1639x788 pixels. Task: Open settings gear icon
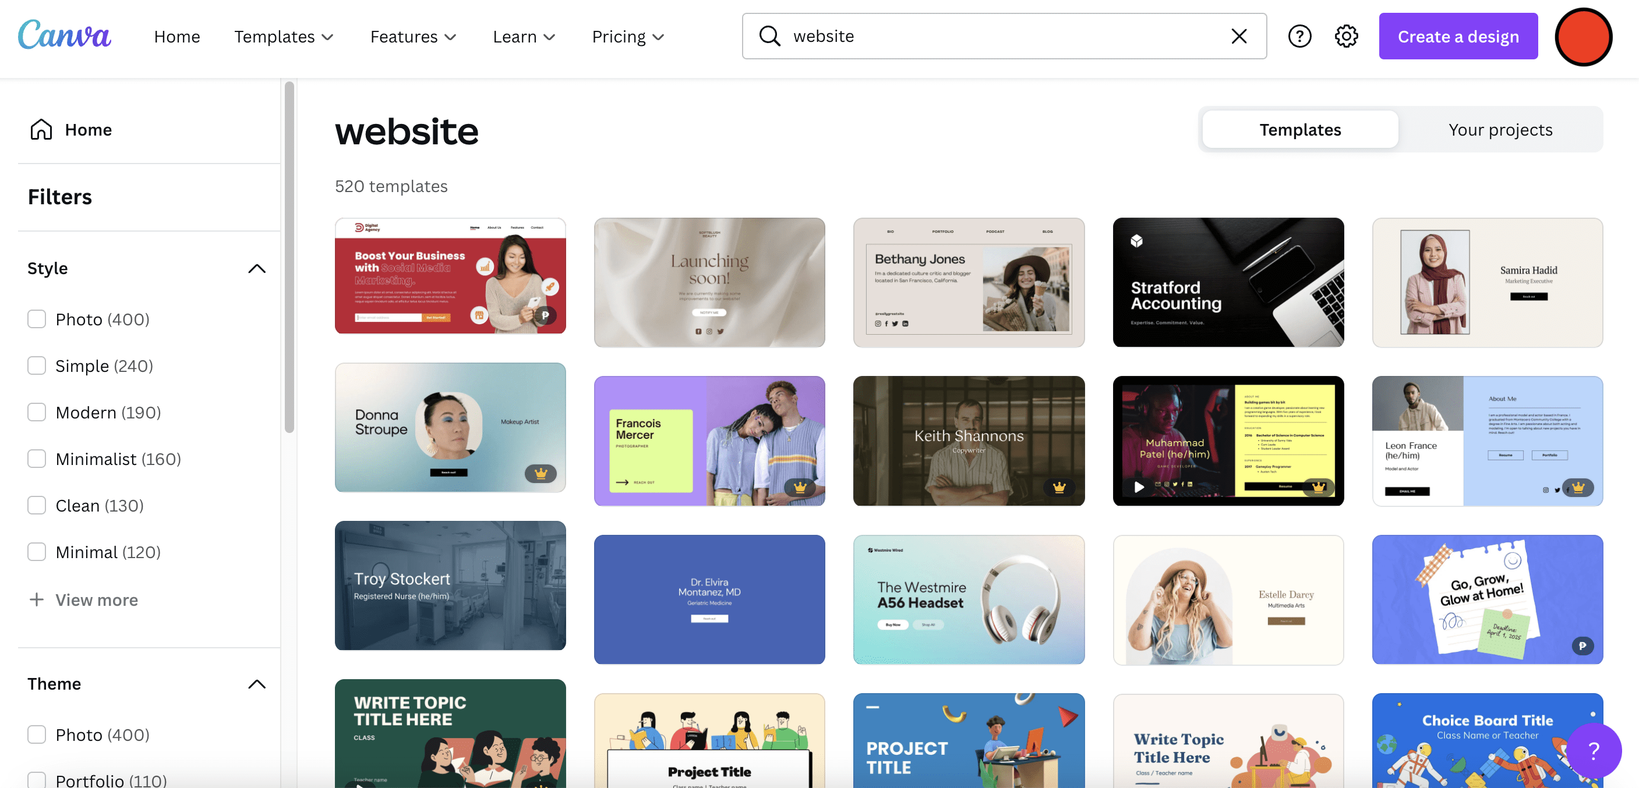[1345, 36]
